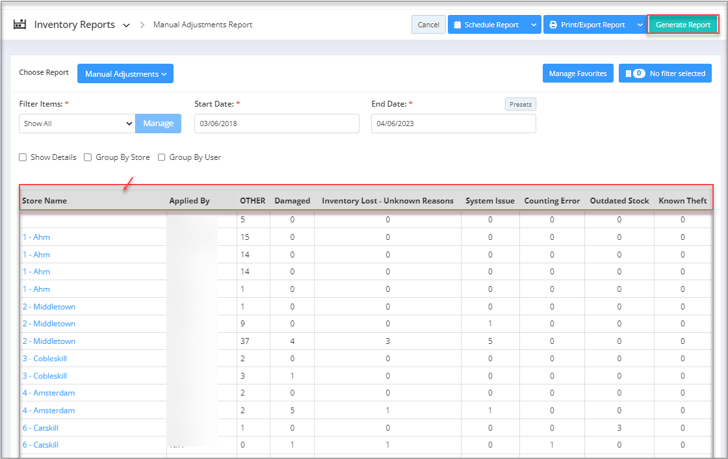Sort by Counting Error column header

[x=552, y=201]
